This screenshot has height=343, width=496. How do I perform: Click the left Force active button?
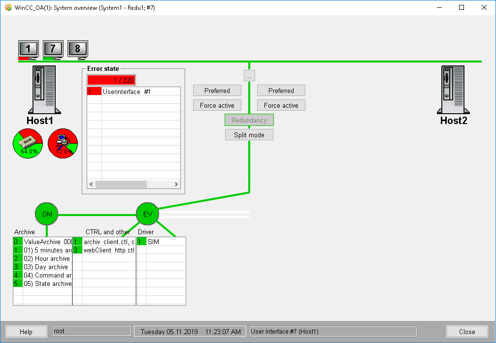pyautogui.click(x=217, y=105)
